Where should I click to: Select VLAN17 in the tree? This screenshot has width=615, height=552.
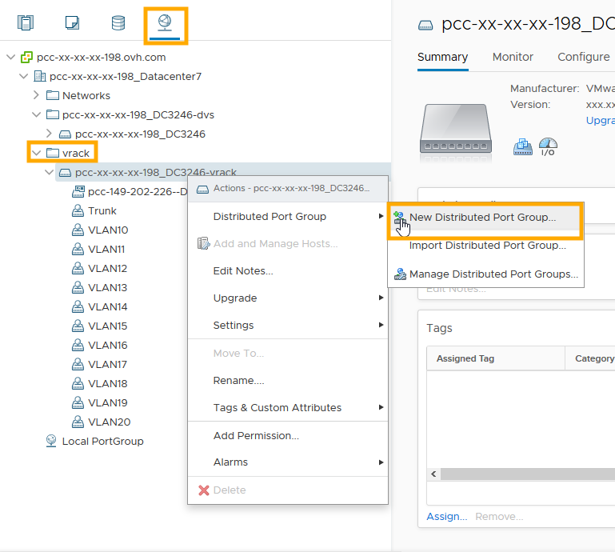[107, 365]
